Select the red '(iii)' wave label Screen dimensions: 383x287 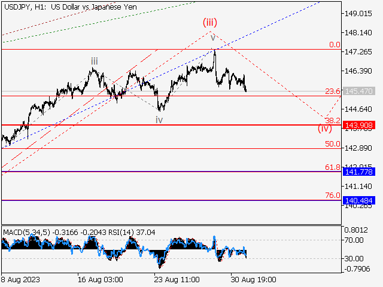tap(210, 23)
